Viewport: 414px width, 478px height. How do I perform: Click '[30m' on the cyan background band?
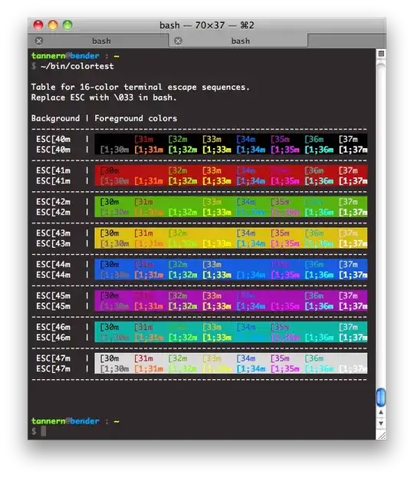(x=110, y=327)
